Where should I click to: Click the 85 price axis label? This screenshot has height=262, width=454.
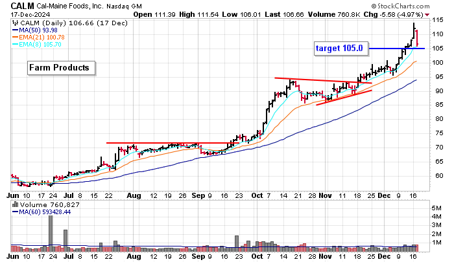439,105
